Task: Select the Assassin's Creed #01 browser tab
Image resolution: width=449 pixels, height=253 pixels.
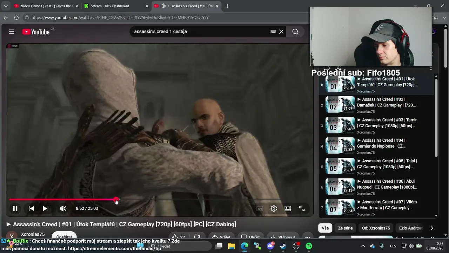Action: coord(186,6)
